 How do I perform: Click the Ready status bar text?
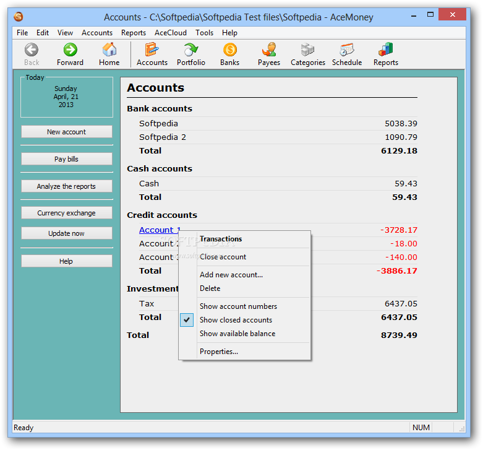pyautogui.click(x=24, y=428)
